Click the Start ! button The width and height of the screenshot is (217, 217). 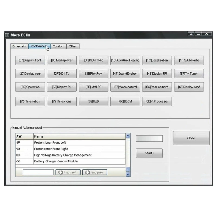pos(149,153)
